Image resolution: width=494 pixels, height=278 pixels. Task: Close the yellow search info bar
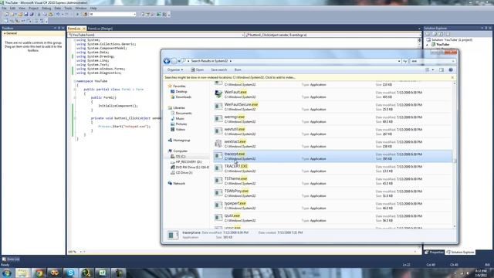pyautogui.click(x=452, y=77)
